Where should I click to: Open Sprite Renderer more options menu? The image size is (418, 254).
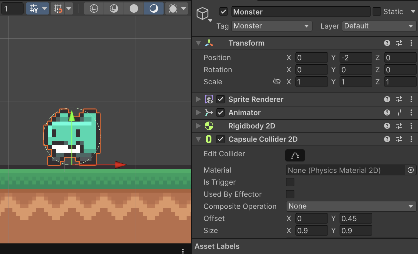tap(411, 99)
